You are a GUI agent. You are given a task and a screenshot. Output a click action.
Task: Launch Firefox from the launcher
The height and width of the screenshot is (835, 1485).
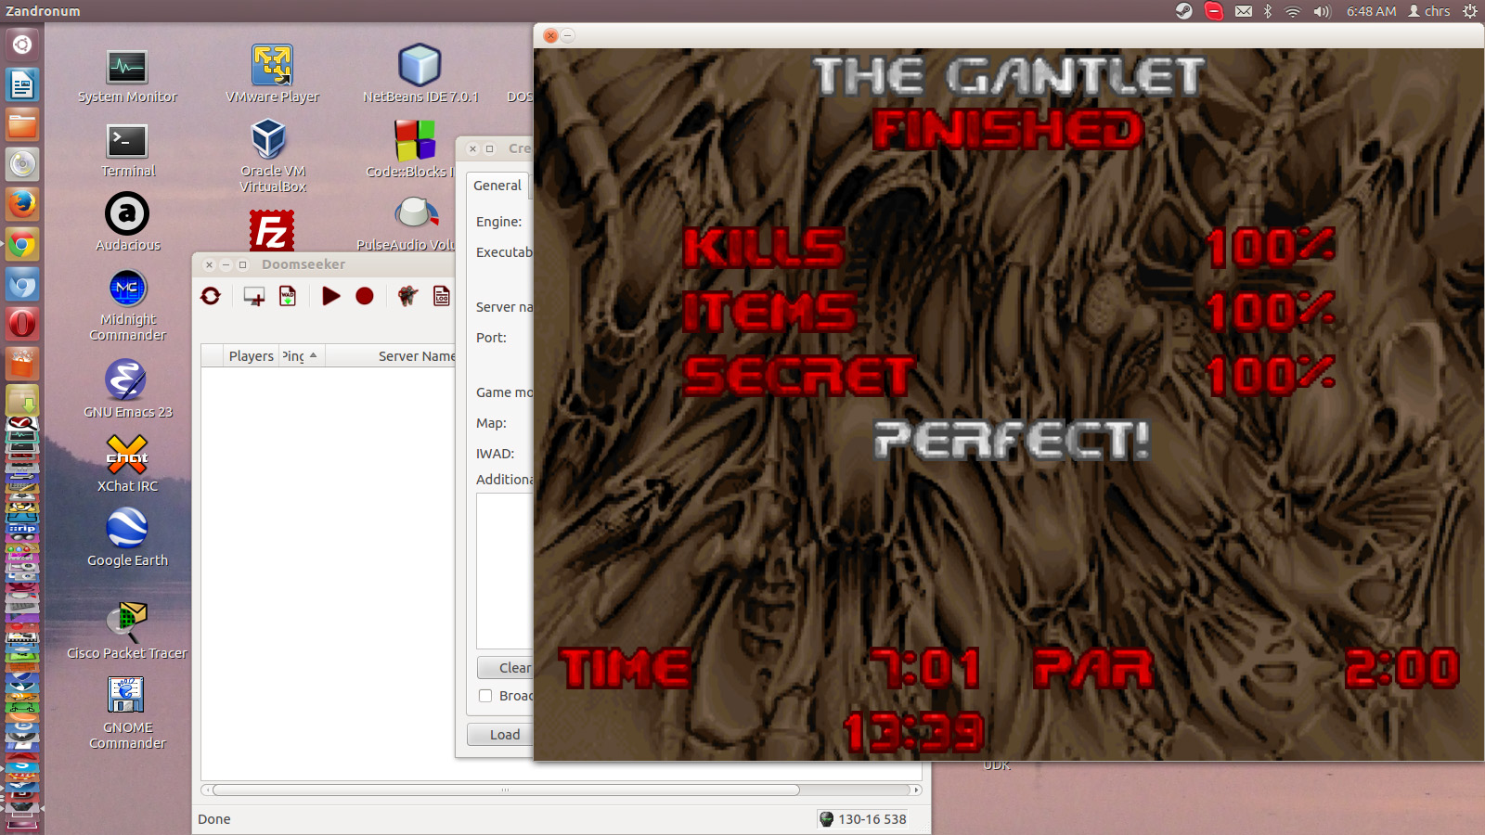22,203
